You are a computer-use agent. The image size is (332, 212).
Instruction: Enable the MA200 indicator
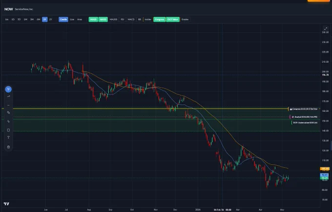point(113,19)
